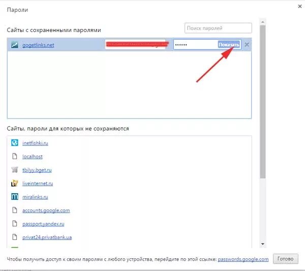Click the tbilyy.bget.ru cart favicon

[x=15, y=170]
